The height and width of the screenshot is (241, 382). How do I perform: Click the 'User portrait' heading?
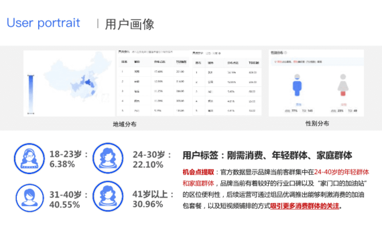point(44,23)
